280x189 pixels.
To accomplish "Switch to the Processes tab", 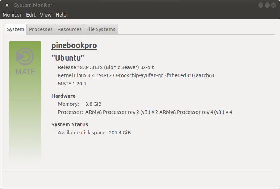I will click(41, 29).
